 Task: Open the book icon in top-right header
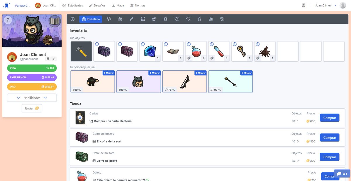tap(304, 6)
